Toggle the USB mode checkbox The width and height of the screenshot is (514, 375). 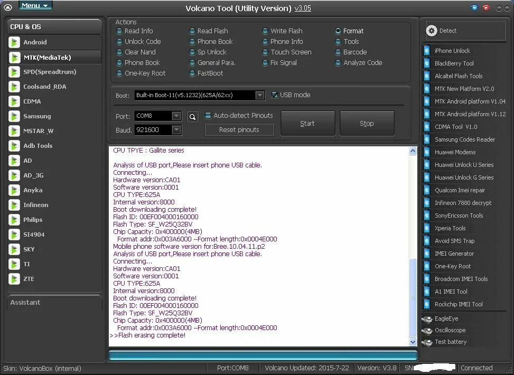click(x=275, y=95)
